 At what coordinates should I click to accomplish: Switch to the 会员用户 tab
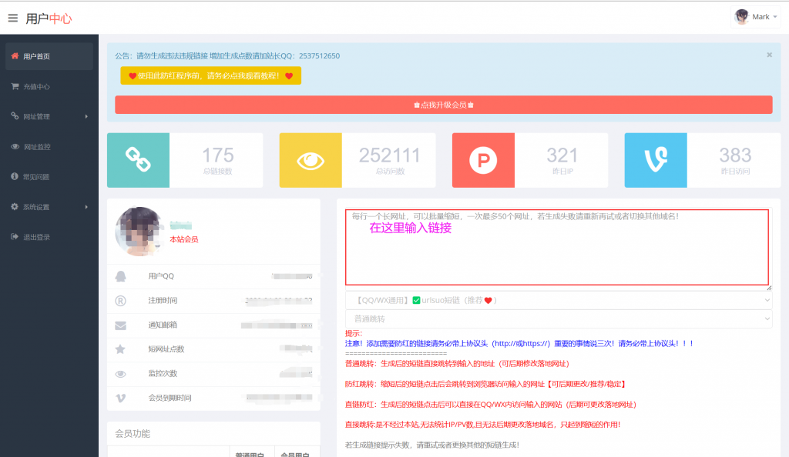297,455
